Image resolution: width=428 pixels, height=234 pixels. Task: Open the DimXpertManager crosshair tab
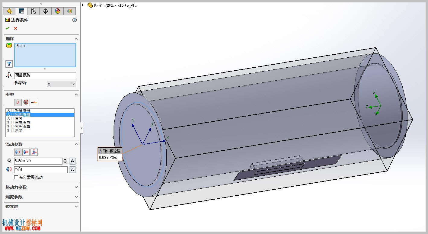pos(46,11)
